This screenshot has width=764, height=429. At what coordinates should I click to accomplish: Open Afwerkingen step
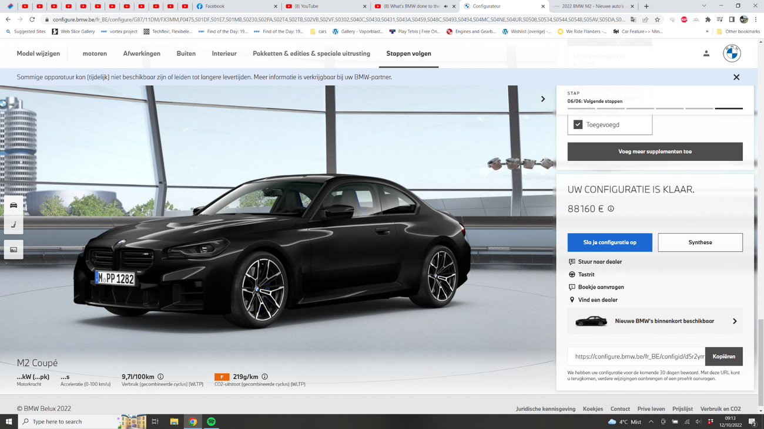142,53
